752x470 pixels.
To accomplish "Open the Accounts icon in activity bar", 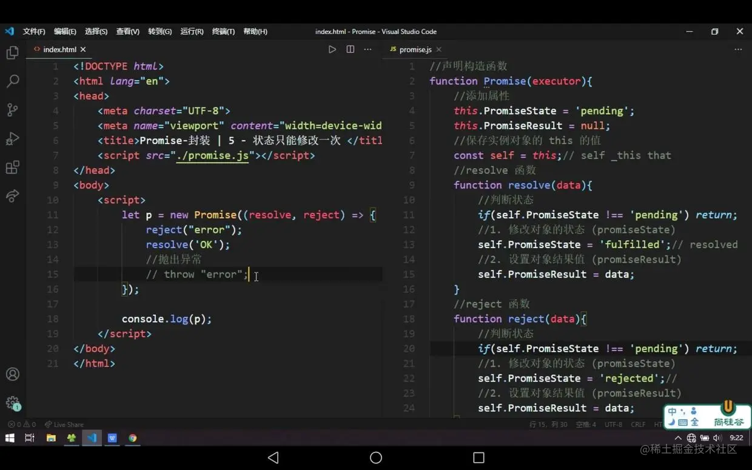I will [12, 374].
